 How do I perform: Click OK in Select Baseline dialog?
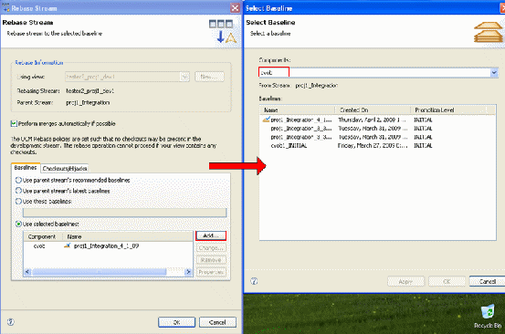coord(447,282)
